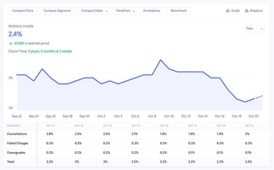
Task: Click the Total row label
Action: pyautogui.click(x=11, y=162)
